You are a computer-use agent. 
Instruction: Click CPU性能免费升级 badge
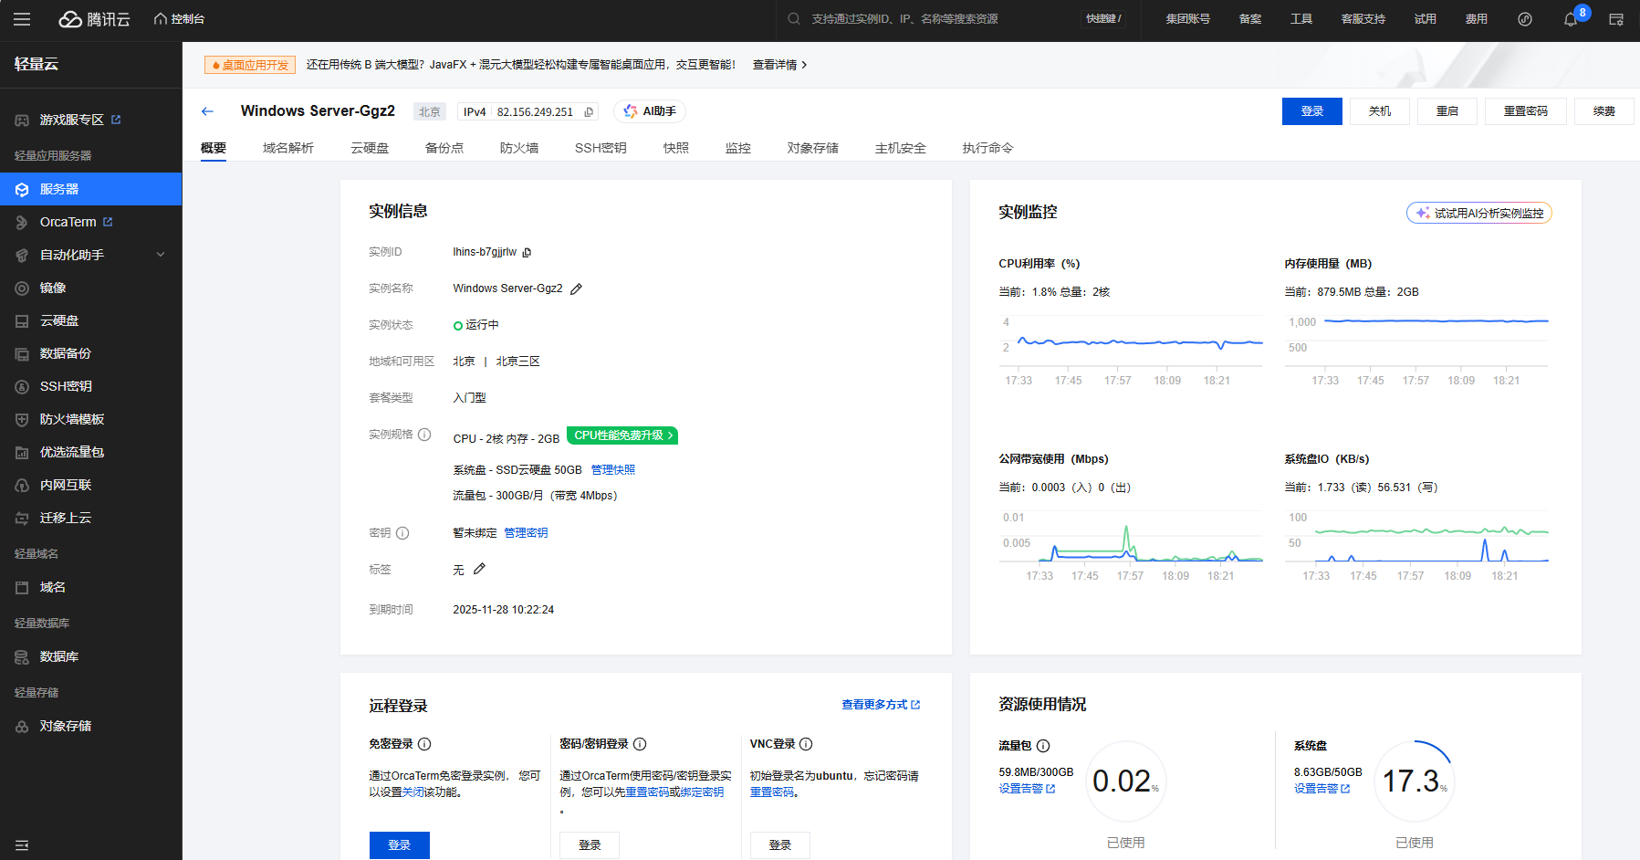click(x=622, y=435)
